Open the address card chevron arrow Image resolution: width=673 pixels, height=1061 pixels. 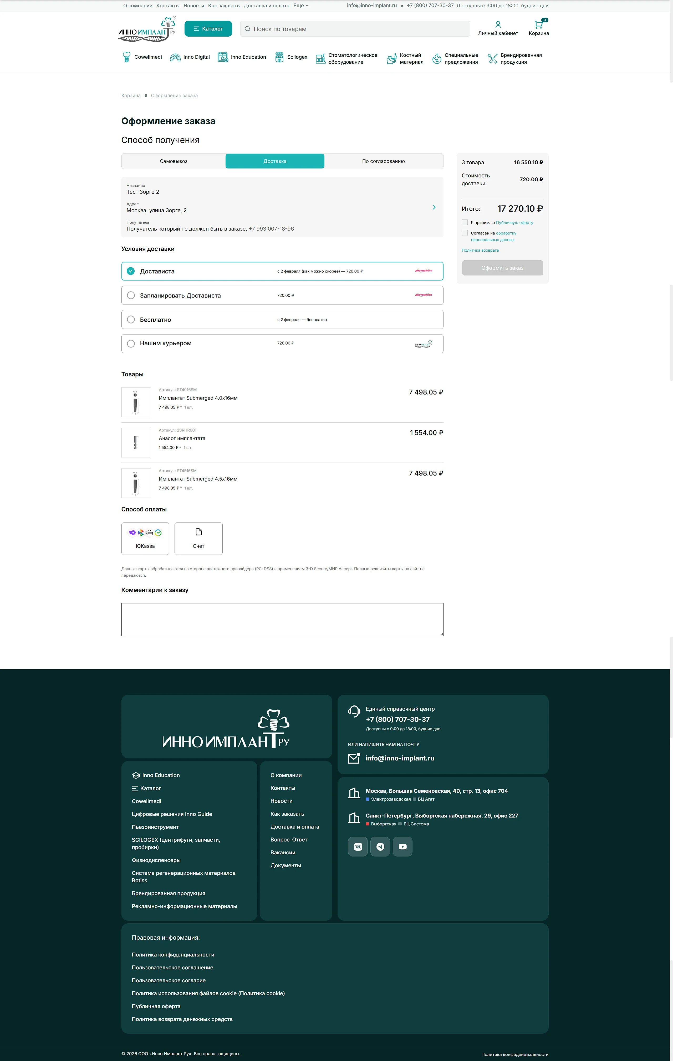[x=434, y=207]
